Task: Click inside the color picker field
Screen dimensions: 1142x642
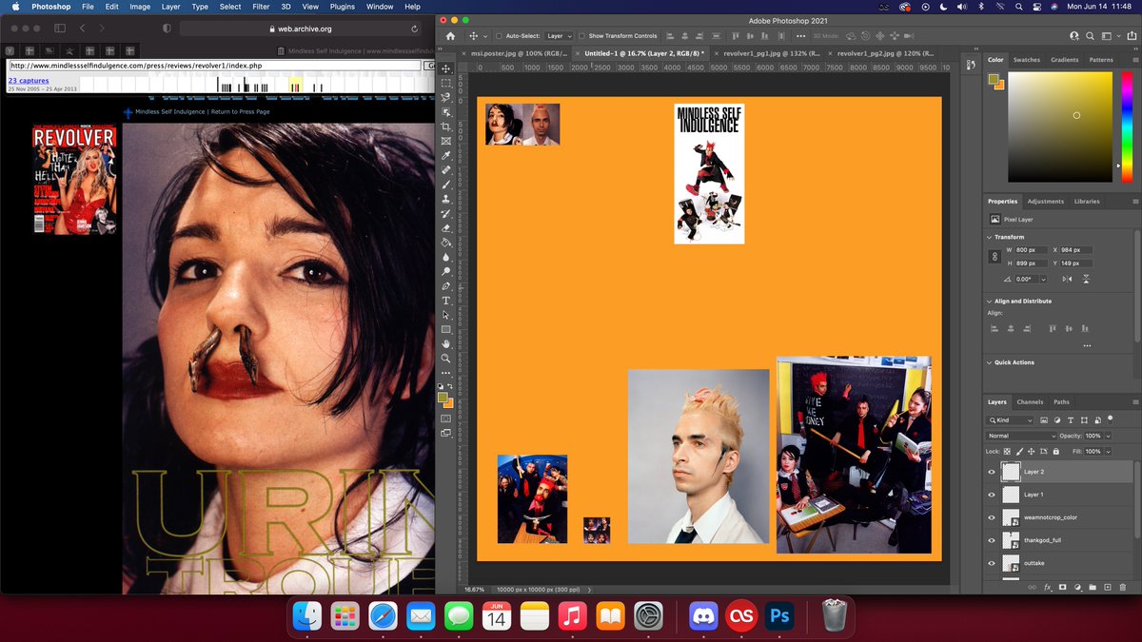Action: coord(1060,127)
